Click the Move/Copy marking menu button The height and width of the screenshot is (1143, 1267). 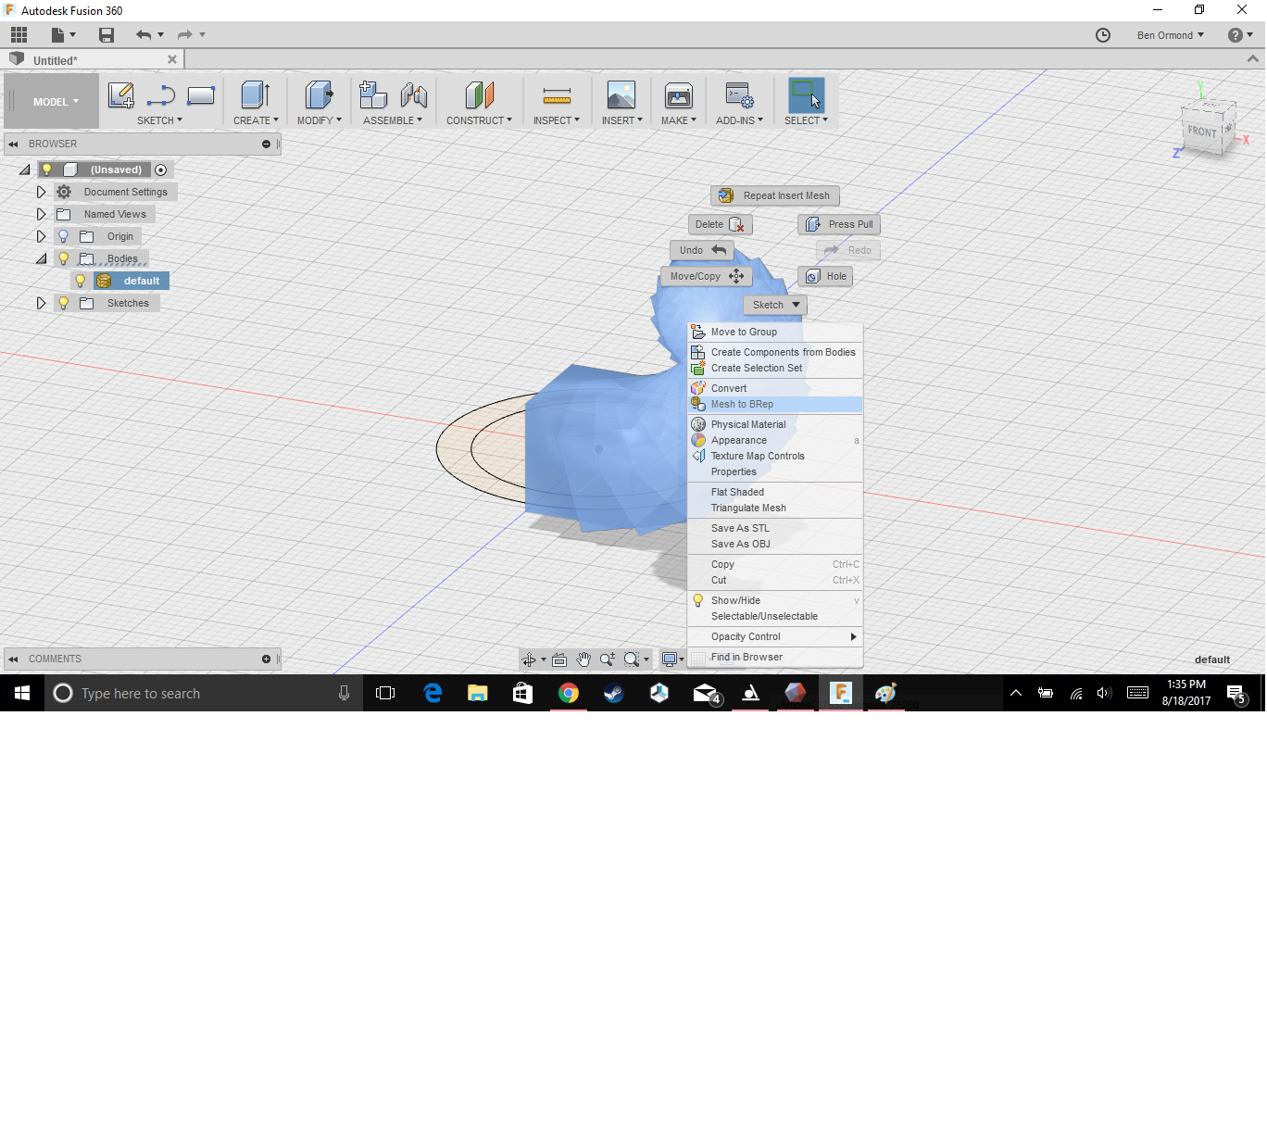pyautogui.click(x=706, y=276)
